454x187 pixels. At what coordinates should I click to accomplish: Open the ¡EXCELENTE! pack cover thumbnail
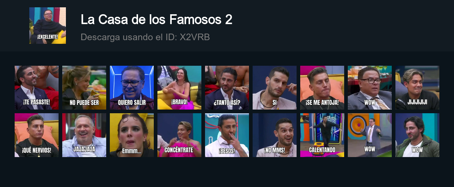click(48, 26)
